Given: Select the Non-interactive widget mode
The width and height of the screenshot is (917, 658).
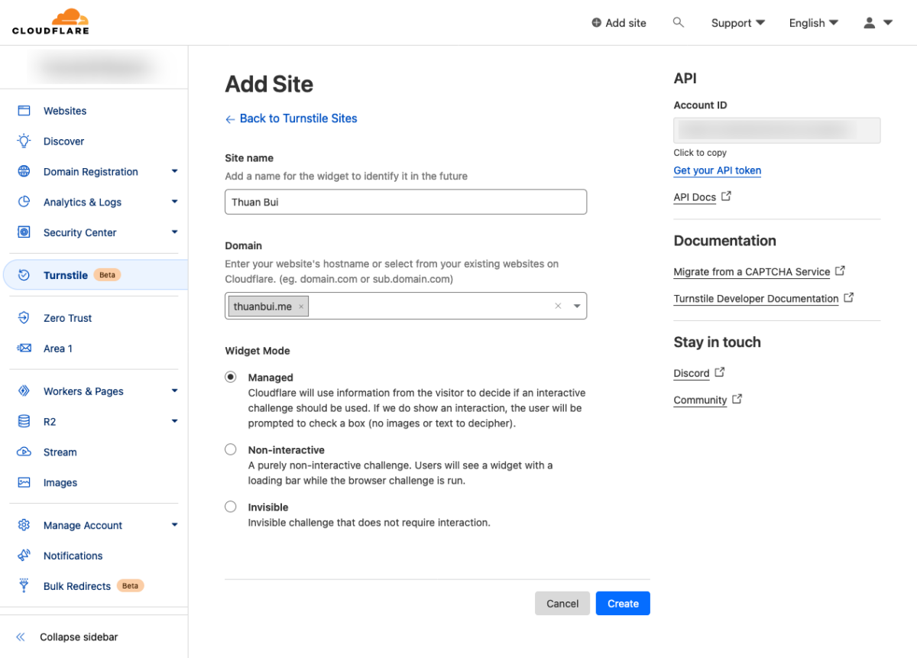Looking at the screenshot, I should [231, 449].
